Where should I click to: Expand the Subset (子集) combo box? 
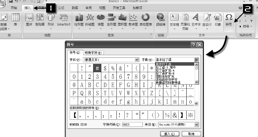coord(197,60)
